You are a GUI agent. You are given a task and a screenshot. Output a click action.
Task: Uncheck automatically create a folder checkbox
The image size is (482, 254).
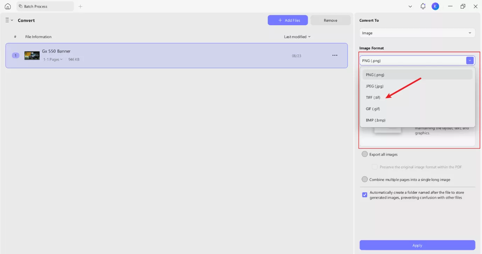pos(365,195)
